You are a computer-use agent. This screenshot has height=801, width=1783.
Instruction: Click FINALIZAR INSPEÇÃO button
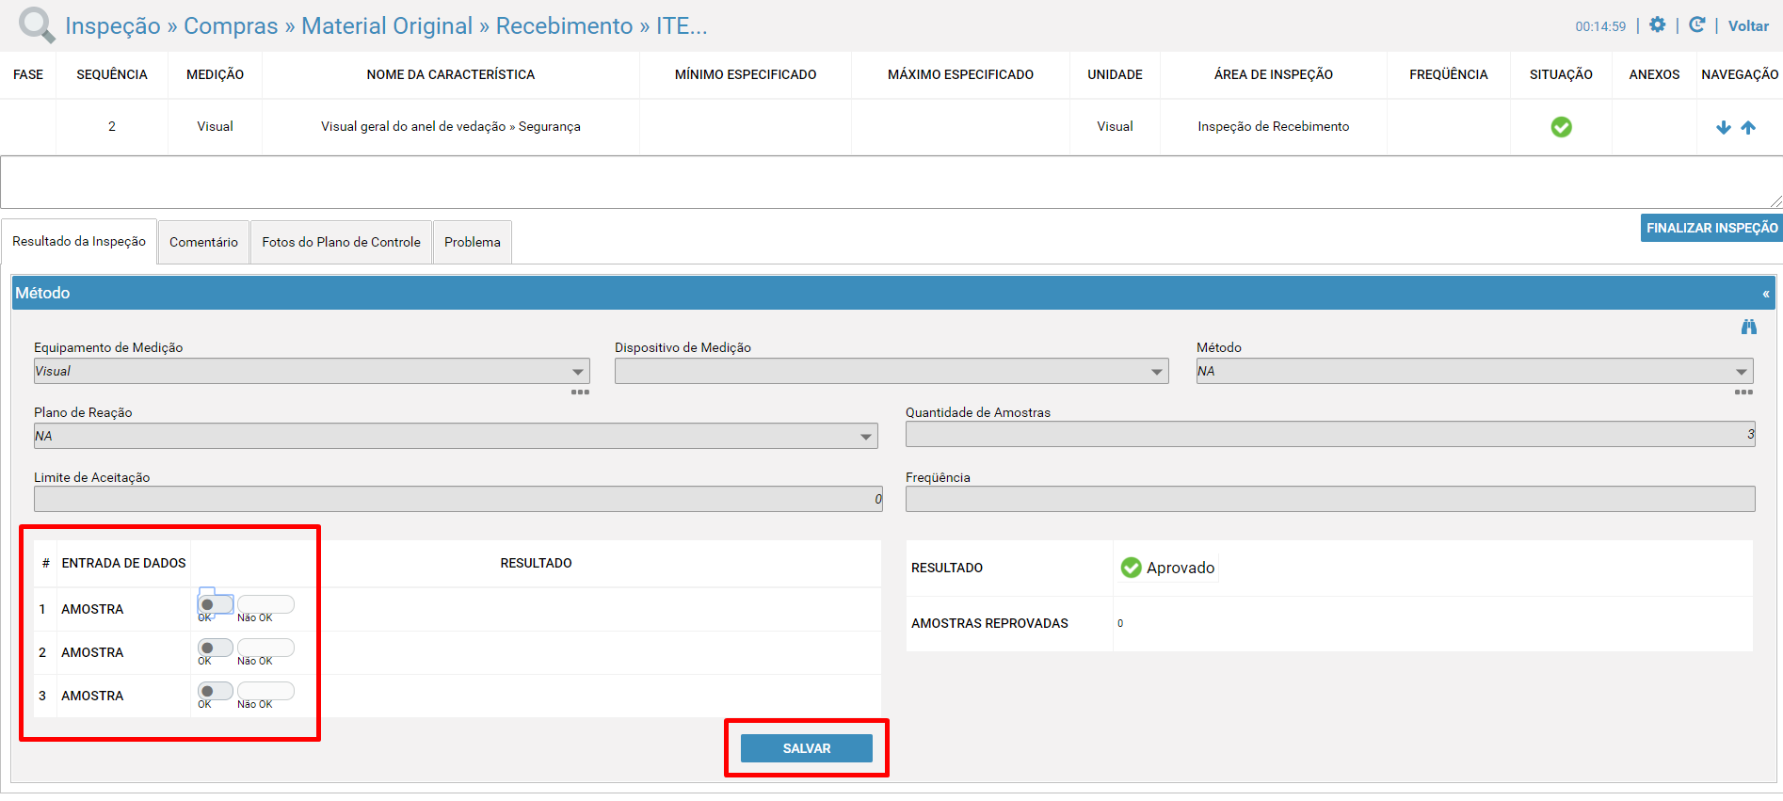(x=1711, y=228)
